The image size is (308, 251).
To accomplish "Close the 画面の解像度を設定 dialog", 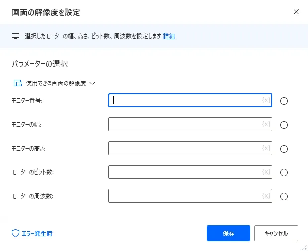I will coord(296,12).
